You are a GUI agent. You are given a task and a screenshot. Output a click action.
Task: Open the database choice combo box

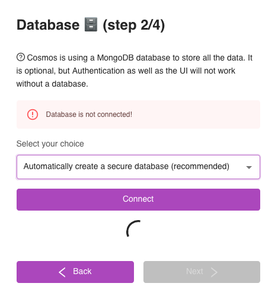pyautogui.click(x=138, y=167)
